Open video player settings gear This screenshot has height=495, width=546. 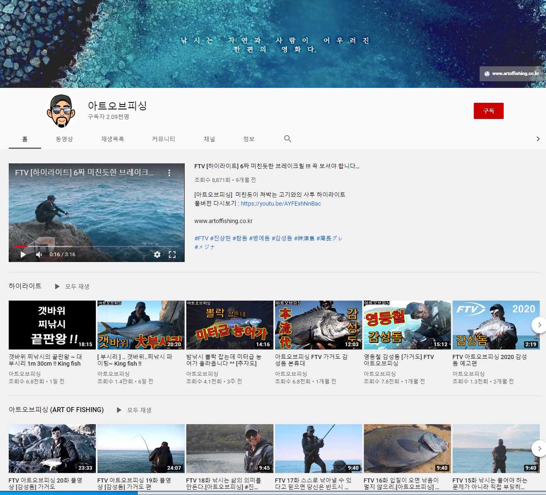pyautogui.click(x=157, y=255)
